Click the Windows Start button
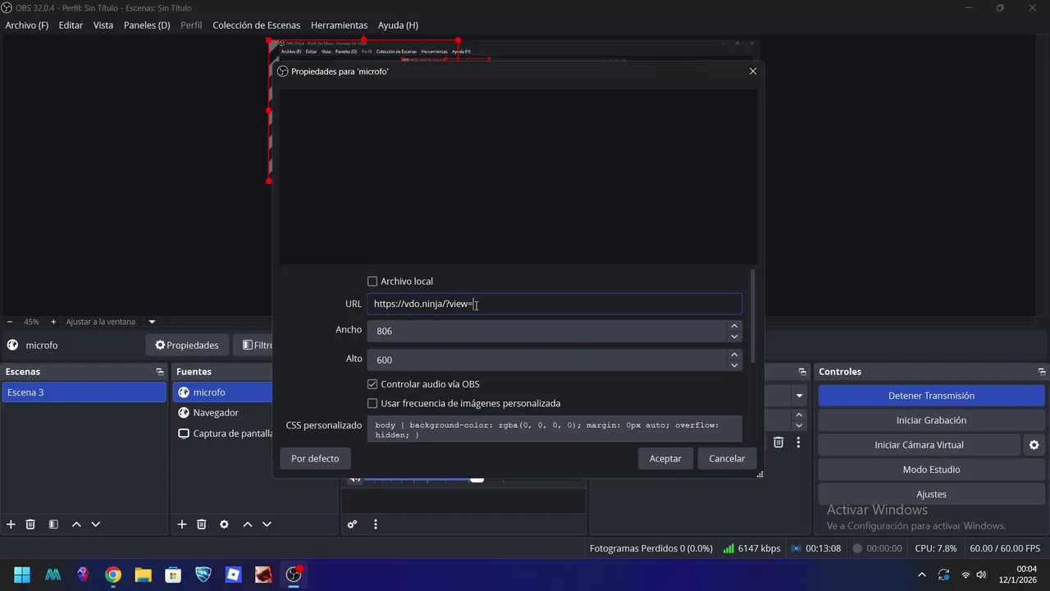 [22, 575]
